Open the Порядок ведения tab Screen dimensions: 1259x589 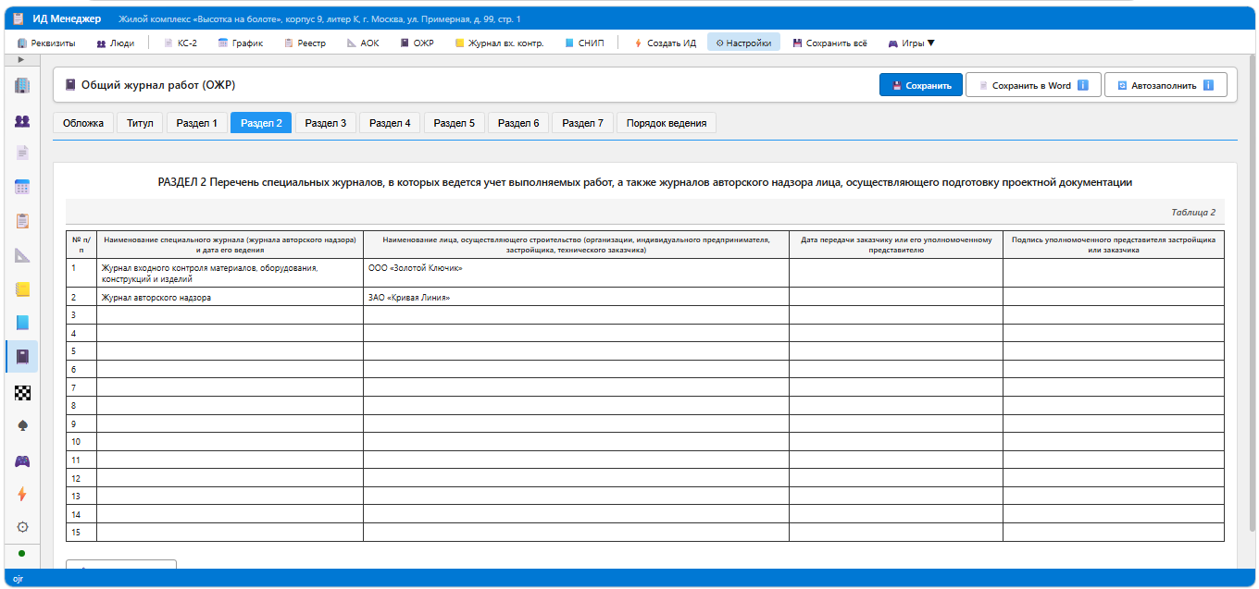click(x=667, y=123)
